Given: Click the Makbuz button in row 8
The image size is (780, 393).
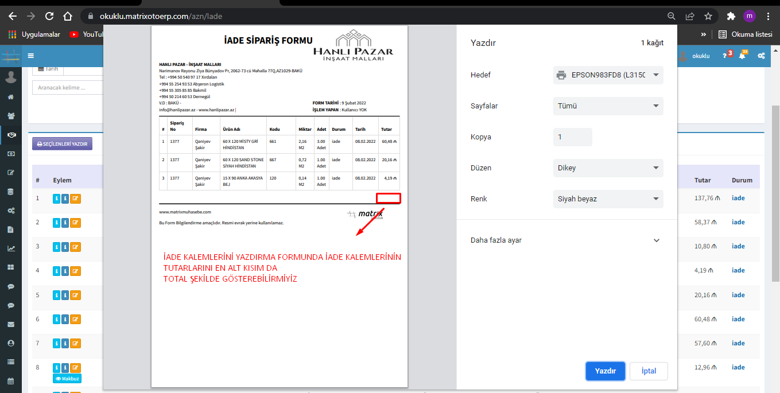Looking at the screenshot, I should [67, 379].
